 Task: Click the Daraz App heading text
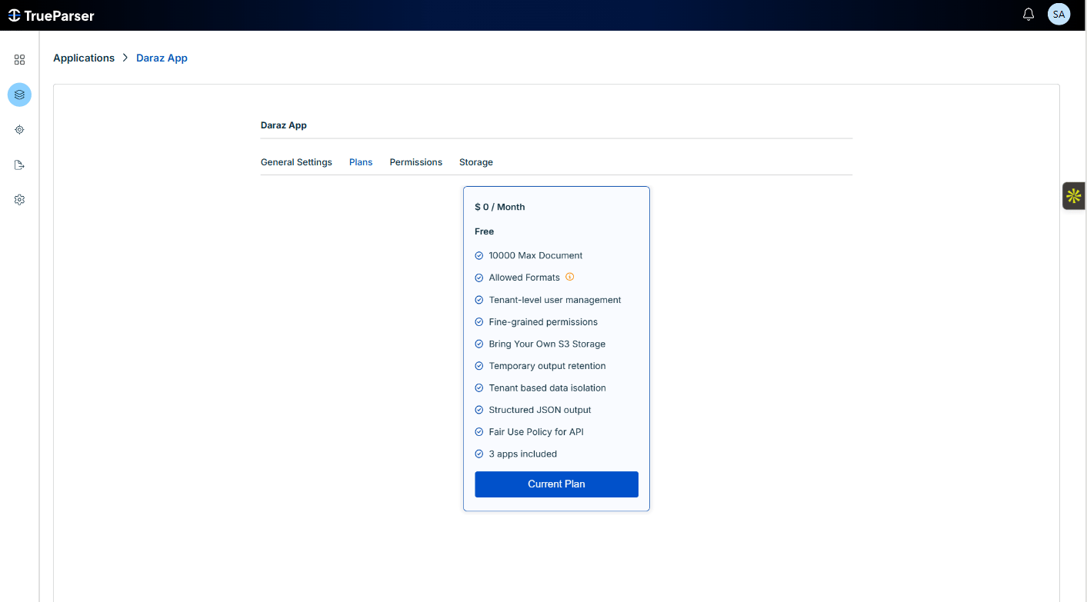coord(284,125)
